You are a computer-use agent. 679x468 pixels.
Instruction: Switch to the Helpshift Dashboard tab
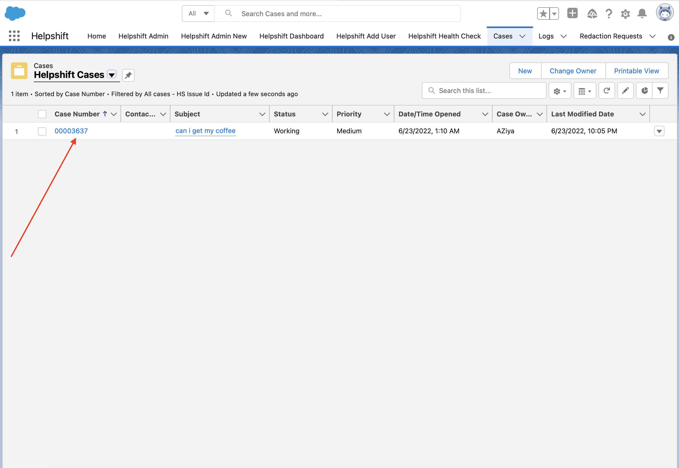[291, 36]
